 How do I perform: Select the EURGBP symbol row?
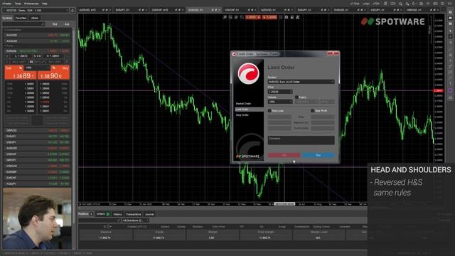(x=37, y=172)
